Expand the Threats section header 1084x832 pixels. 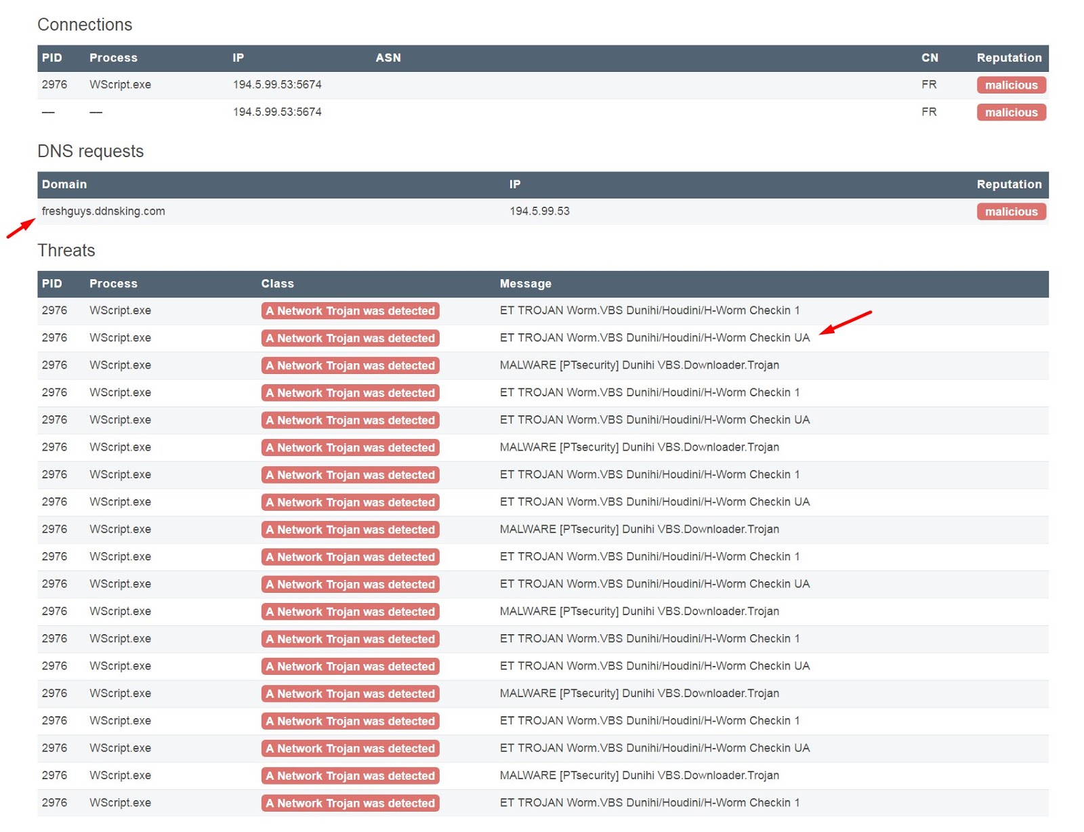click(66, 250)
